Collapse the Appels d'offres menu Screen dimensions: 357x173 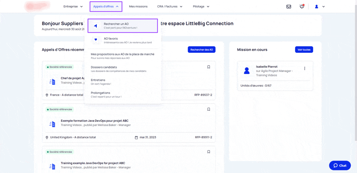(106, 7)
